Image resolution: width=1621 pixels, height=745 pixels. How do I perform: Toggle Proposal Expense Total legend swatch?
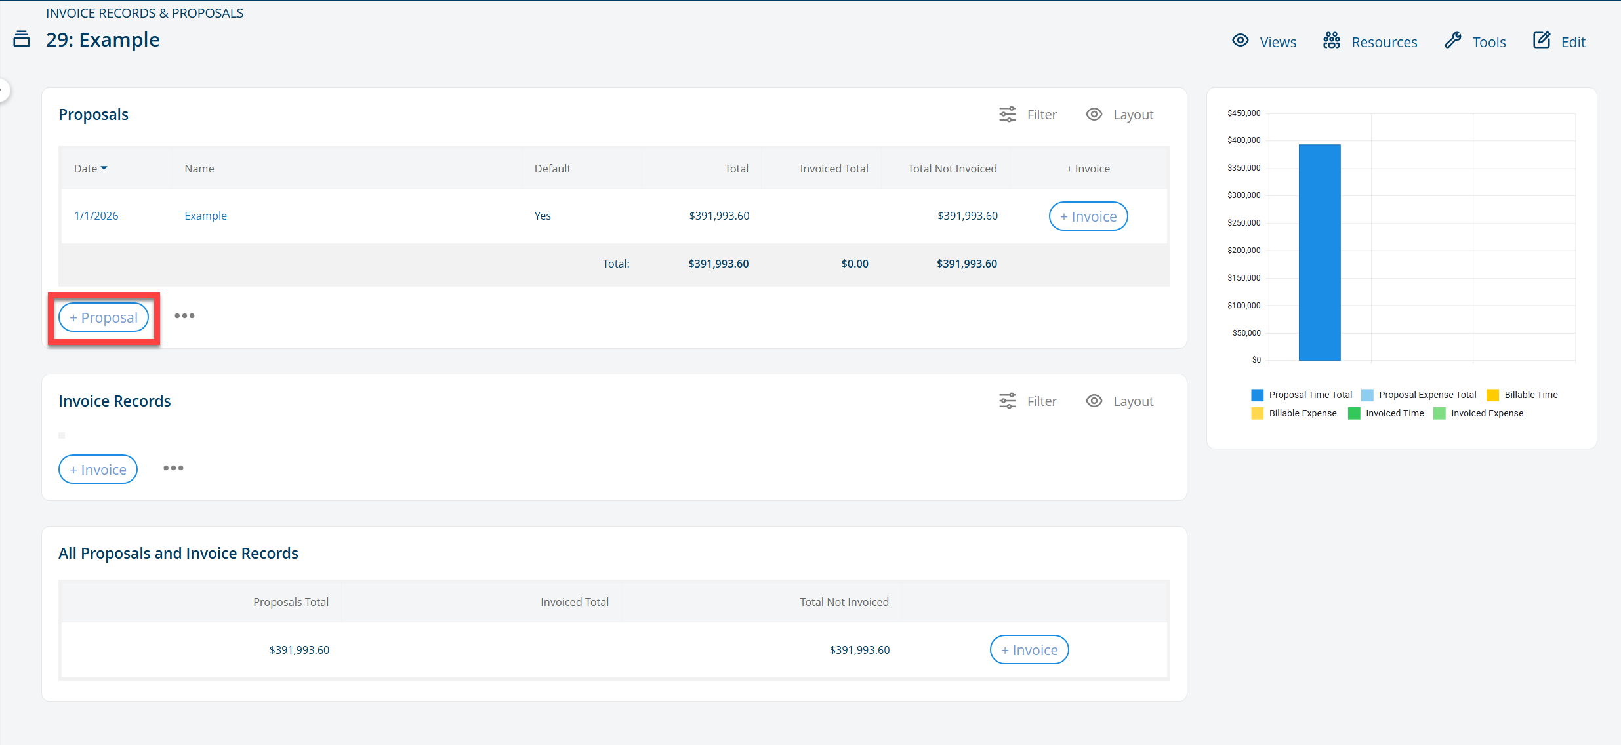point(1367,395)
